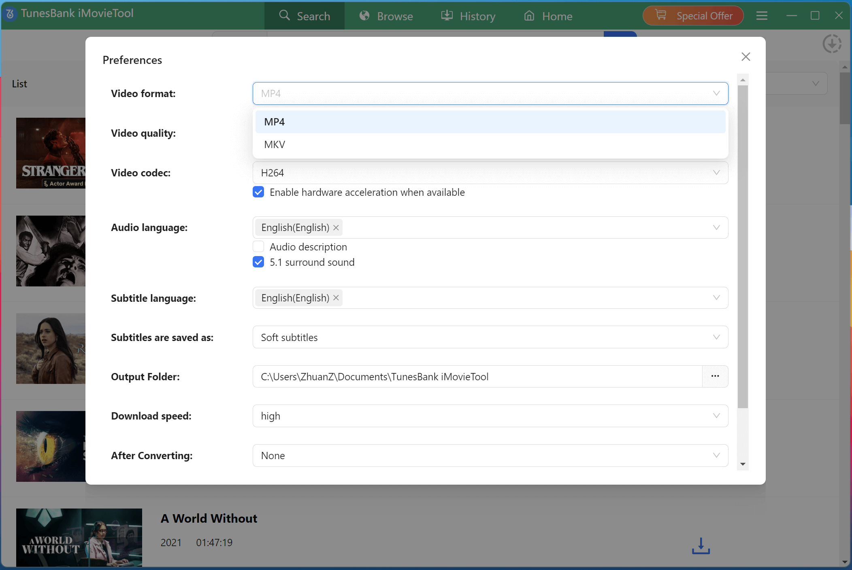
Task: Open the Download speed dropdown
Action: click(x=490, y=416)
